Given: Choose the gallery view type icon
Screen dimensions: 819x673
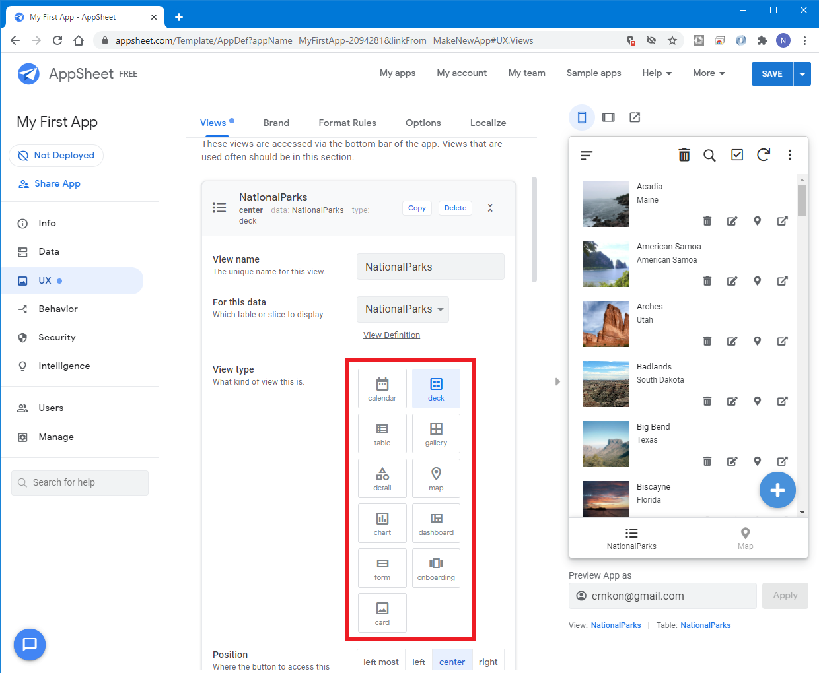Looking at the screenshot, I should tap(436, 433).
